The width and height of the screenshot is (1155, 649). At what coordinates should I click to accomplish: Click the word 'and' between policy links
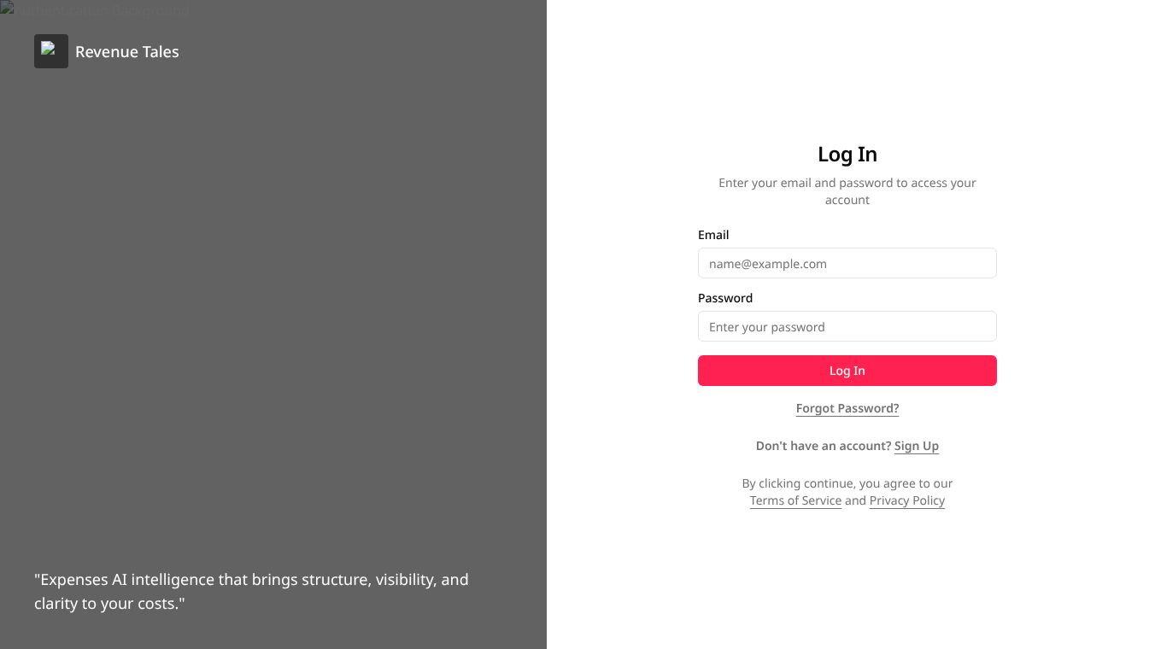[x=855, y=500]
